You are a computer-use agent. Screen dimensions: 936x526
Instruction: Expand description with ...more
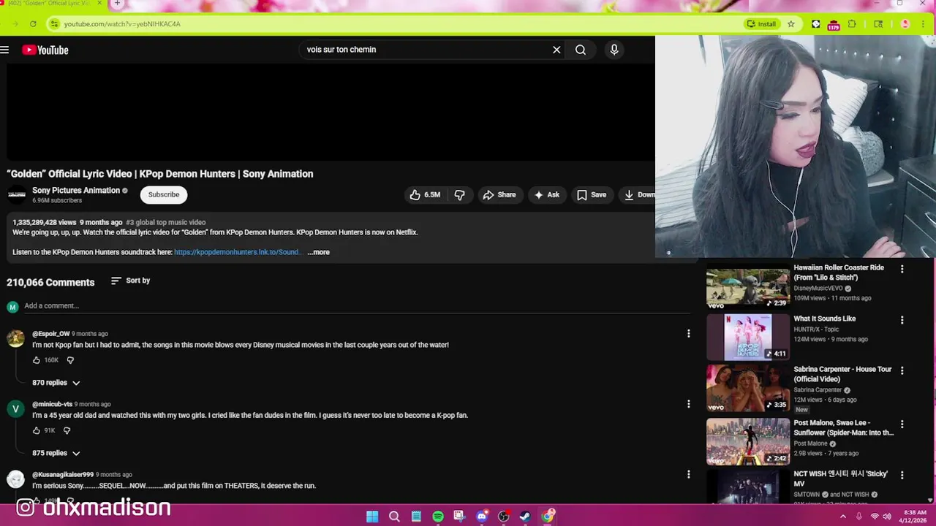tap(319, 252)
